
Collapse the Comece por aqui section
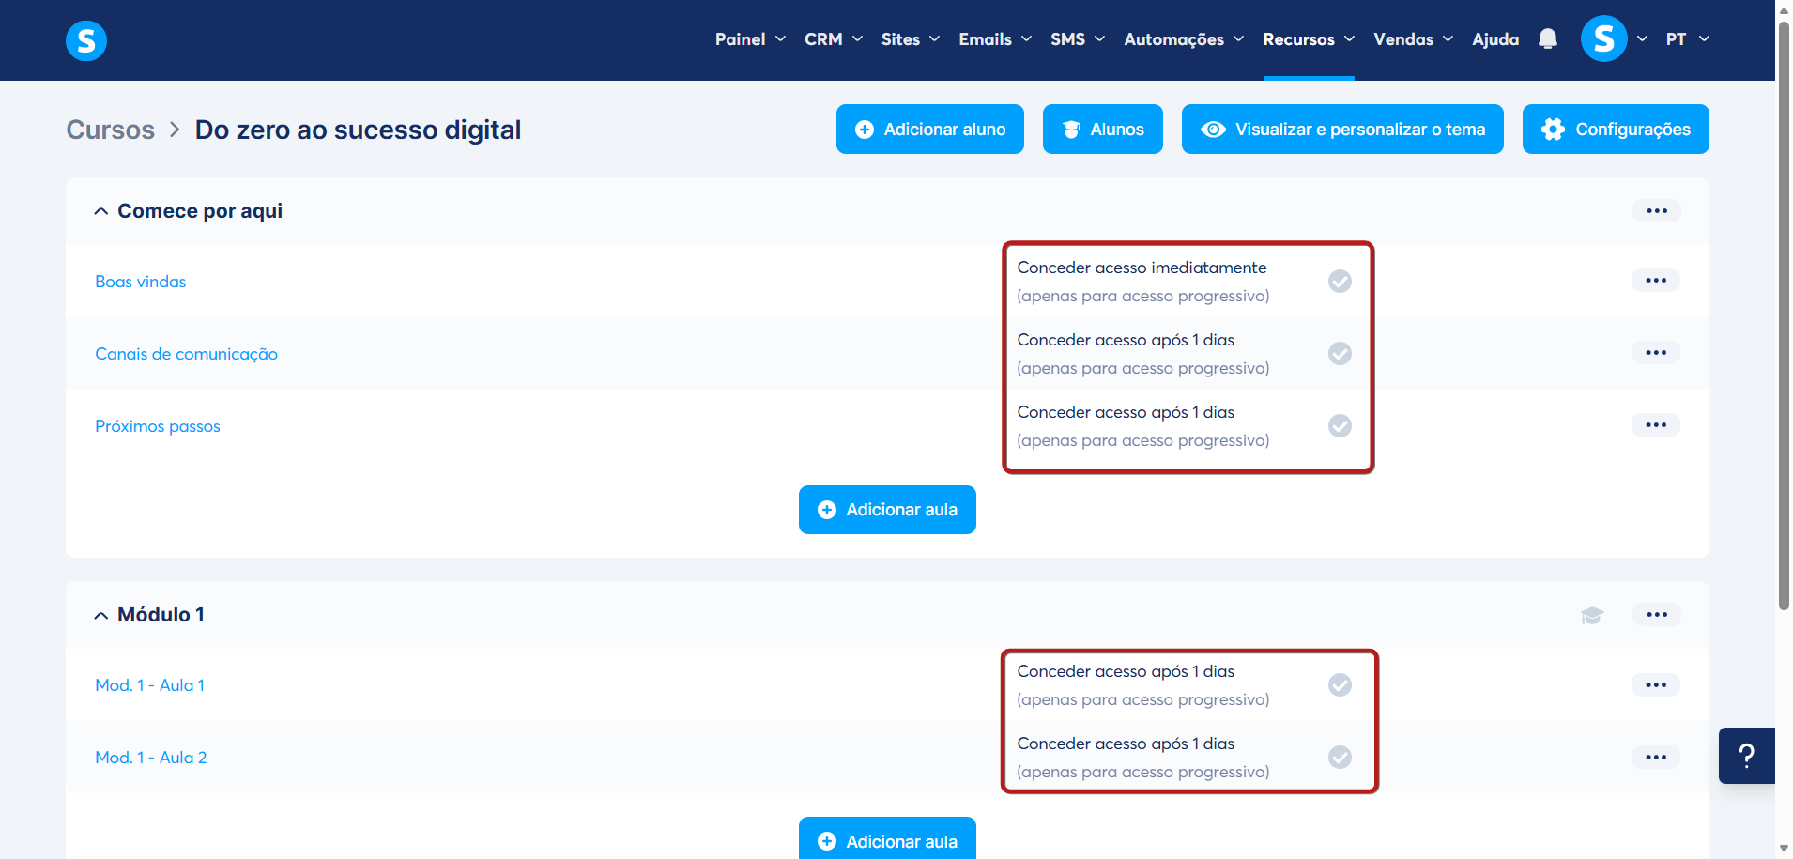click(100, 212)
